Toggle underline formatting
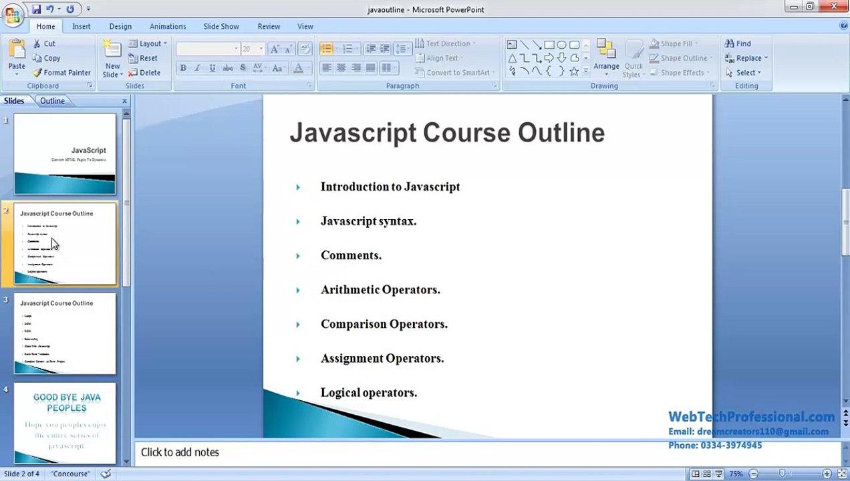Image resolution: width=850 pixels, height=481 pixels. (x=212, y=68)
